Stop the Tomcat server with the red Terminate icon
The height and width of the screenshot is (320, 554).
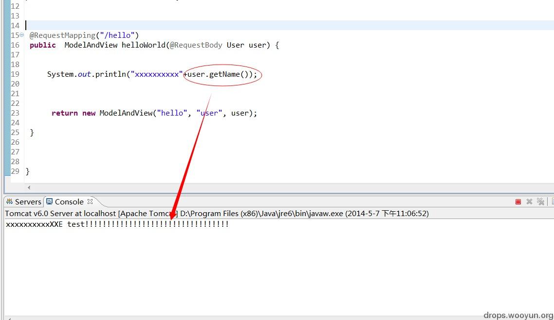(x=518, y=202)
